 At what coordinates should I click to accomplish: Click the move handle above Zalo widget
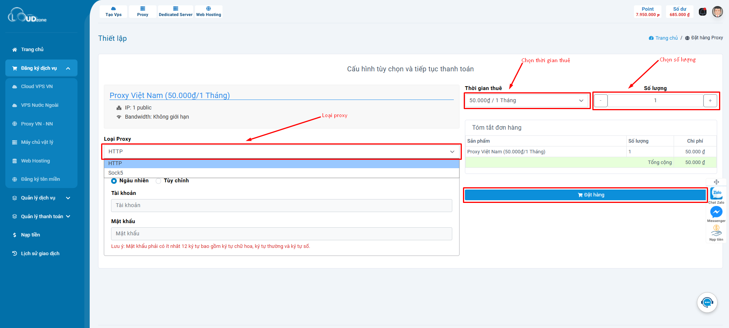point(716,182)
